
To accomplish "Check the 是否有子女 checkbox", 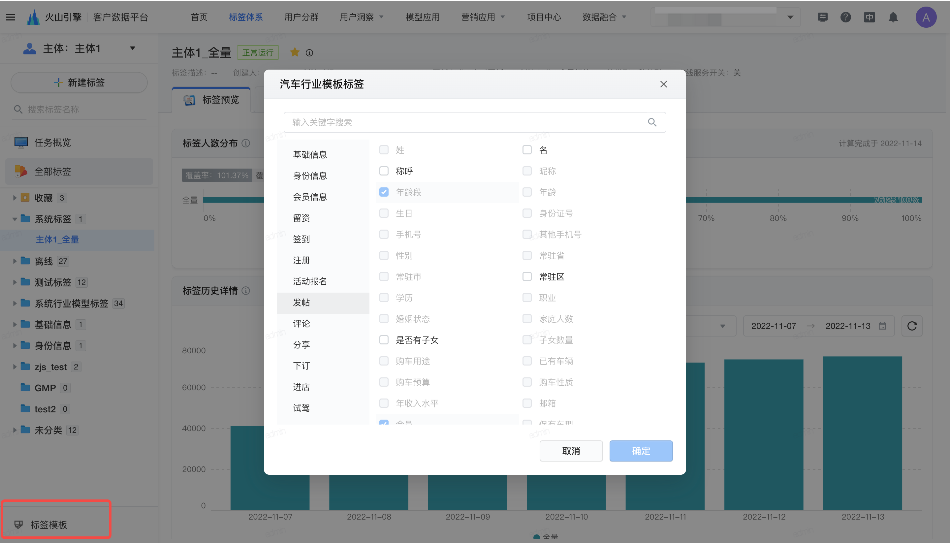I will point(384,340).
